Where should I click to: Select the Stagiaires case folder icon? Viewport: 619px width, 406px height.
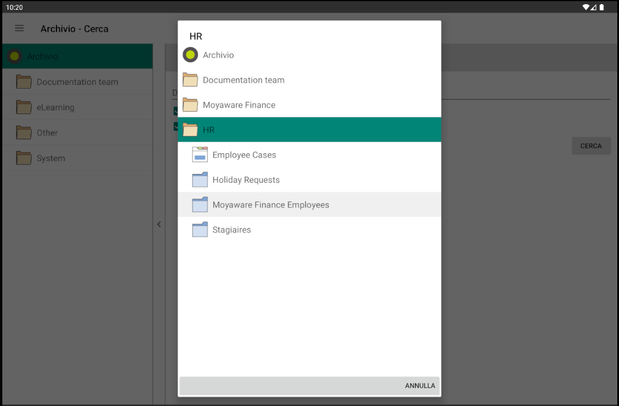(199, 229)
